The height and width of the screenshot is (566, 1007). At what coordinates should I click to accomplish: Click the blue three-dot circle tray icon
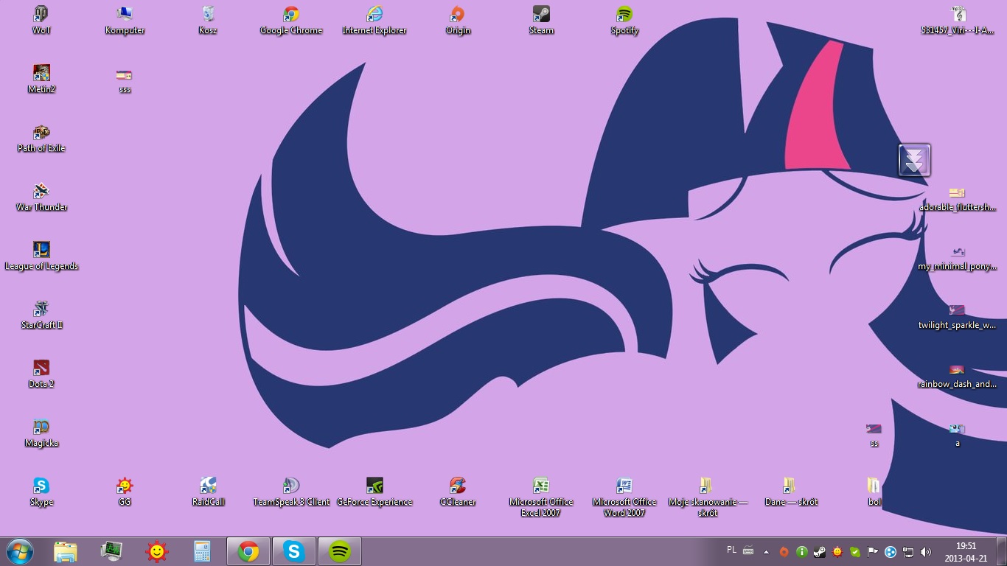tap(891, 551)
